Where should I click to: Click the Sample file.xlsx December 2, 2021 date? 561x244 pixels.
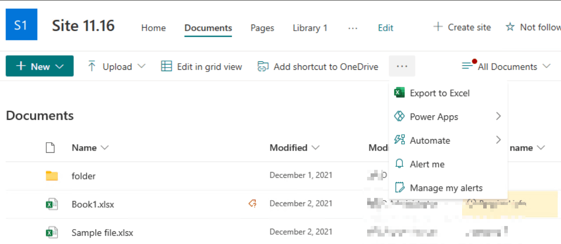tap(301, 231)
